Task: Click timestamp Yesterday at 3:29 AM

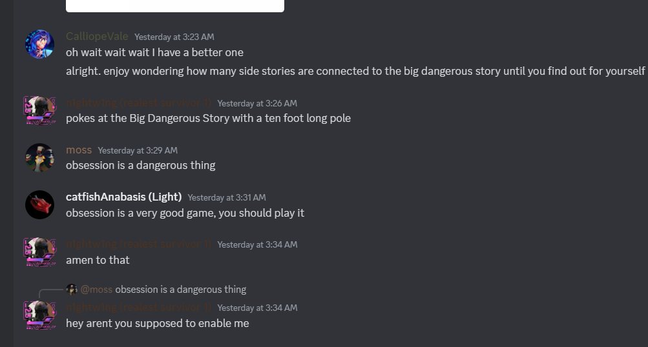Action: (138, 150)
